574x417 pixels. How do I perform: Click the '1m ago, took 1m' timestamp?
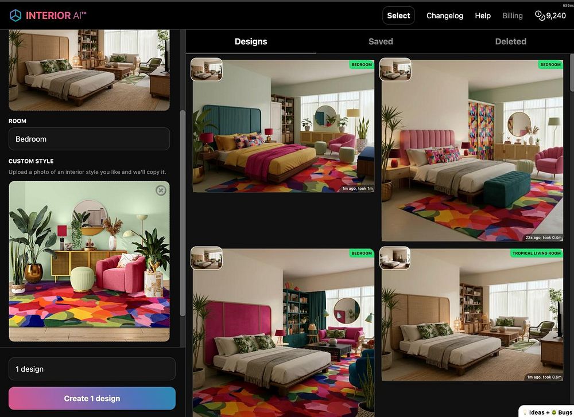(357, 188)
